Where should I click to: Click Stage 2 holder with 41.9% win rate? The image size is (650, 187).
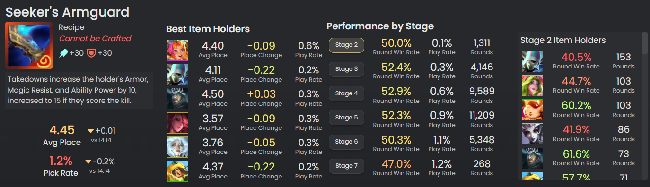click(x=532, y=134)
